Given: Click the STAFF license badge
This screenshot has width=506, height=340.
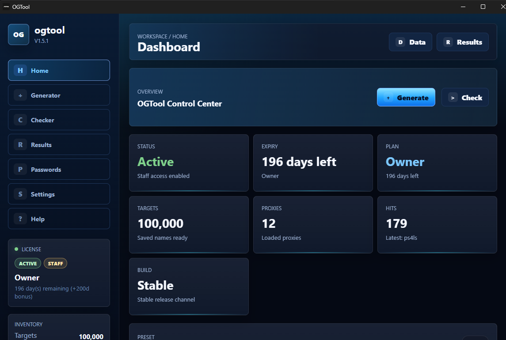Looking at the screenshot, I should click(56, 264).
